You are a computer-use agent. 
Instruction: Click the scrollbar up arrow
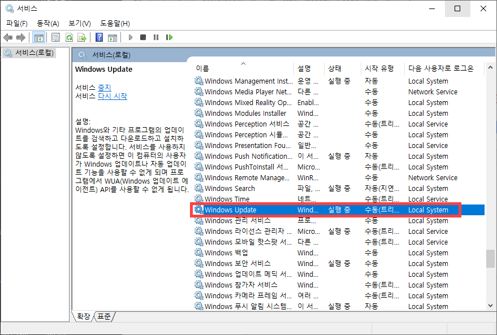pyautogui.click(x=490, y=67)
